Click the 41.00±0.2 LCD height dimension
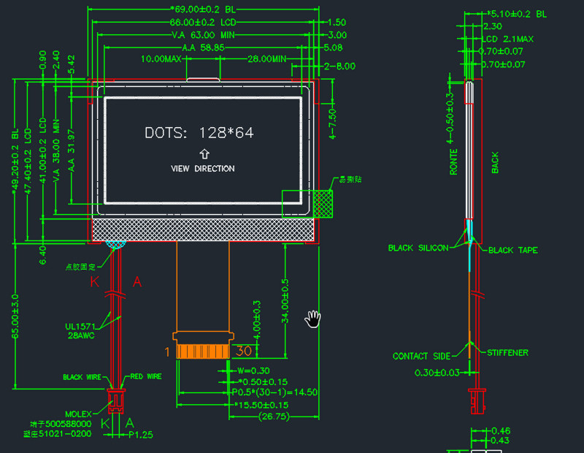 tap(43, 151)
